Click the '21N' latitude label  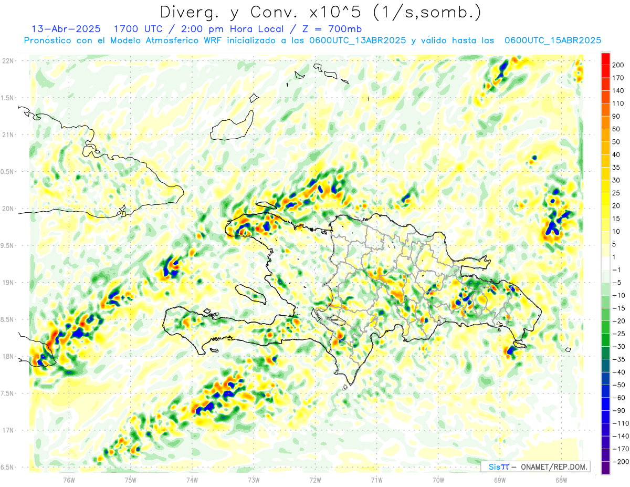click(7, 134)
